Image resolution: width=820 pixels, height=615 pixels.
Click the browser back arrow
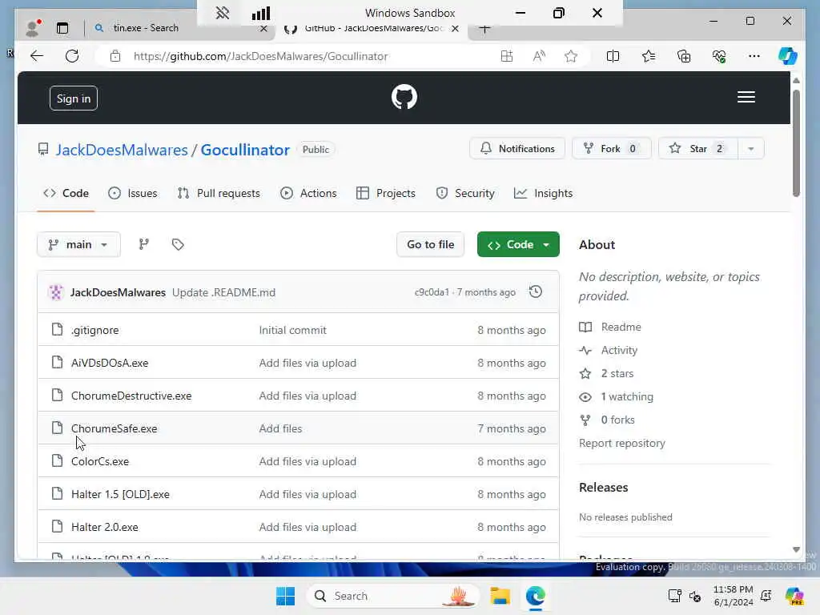click(x=37, y=56)
